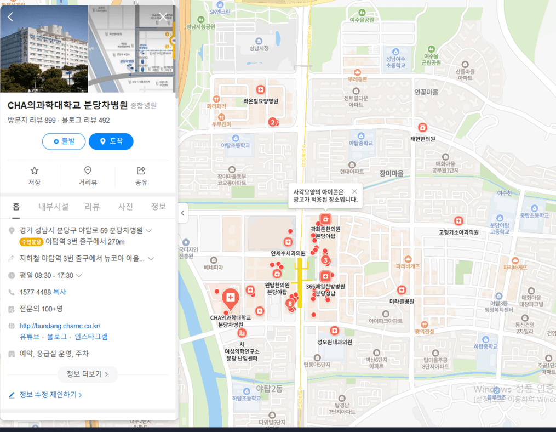Click the 야탑3동 행정복지센터 icon
Screen dimensions: 556x432
(x=499, y=296)
